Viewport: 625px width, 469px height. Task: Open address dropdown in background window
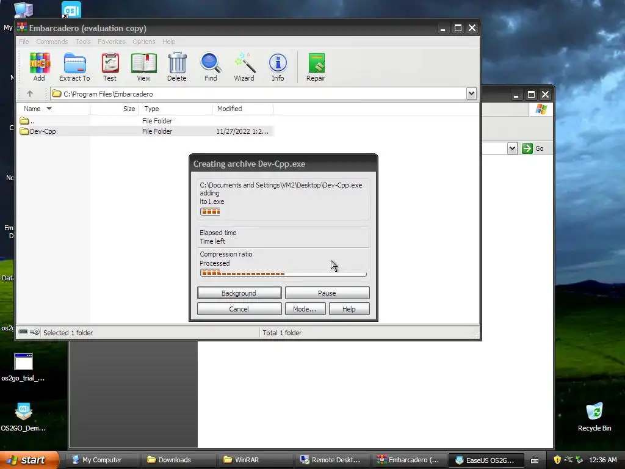512,148
